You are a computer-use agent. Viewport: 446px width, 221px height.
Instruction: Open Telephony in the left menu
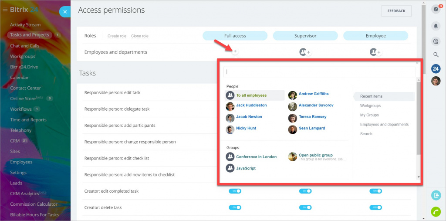point(21,130)
